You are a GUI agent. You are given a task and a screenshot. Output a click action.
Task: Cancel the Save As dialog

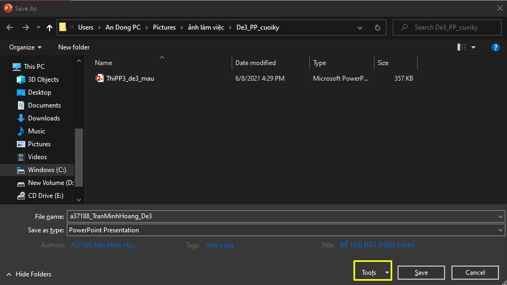point(475,273)
